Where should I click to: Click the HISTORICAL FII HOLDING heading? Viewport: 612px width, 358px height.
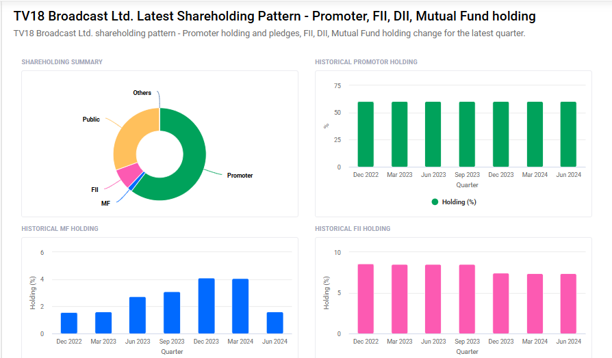point(353,229)
